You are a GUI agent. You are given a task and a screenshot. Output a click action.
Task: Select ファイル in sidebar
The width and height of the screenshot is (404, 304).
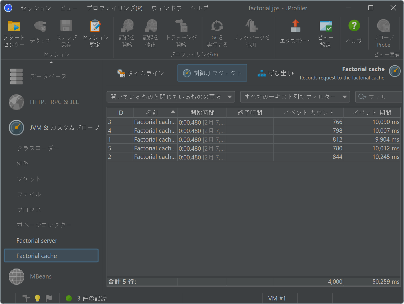(29, 194)
